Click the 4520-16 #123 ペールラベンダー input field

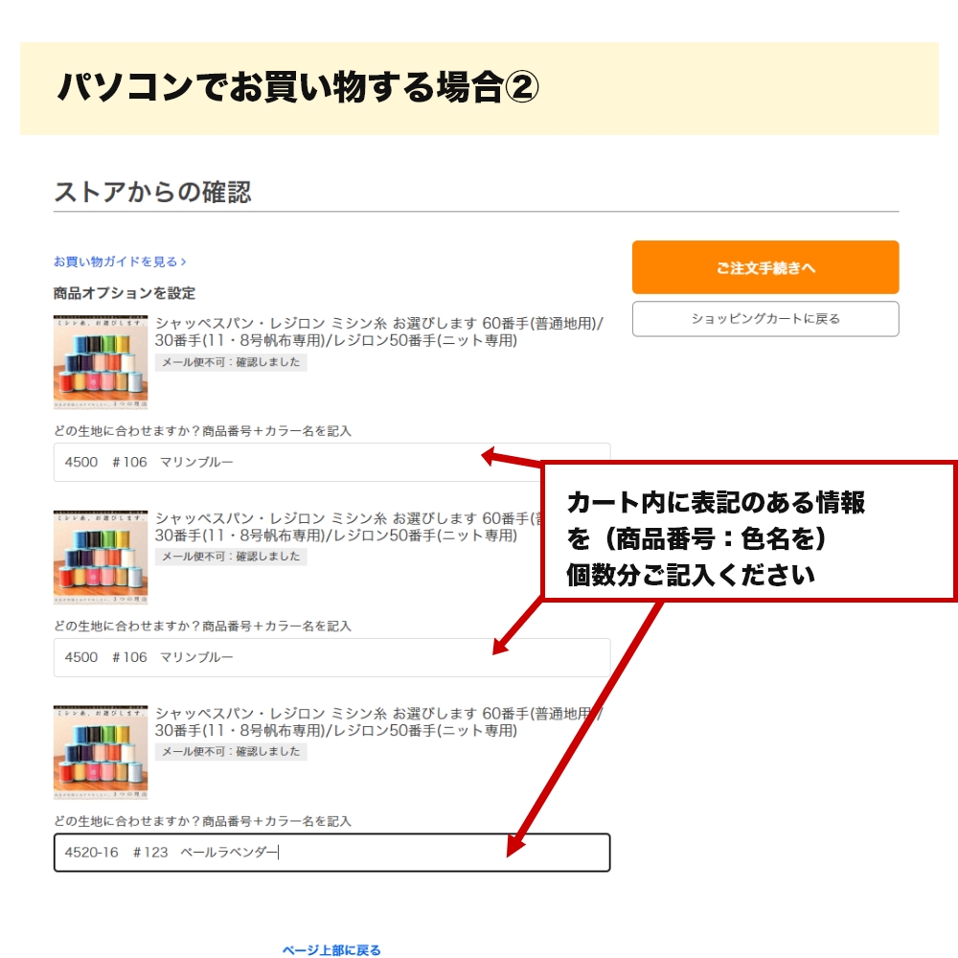tap(331, 853)
